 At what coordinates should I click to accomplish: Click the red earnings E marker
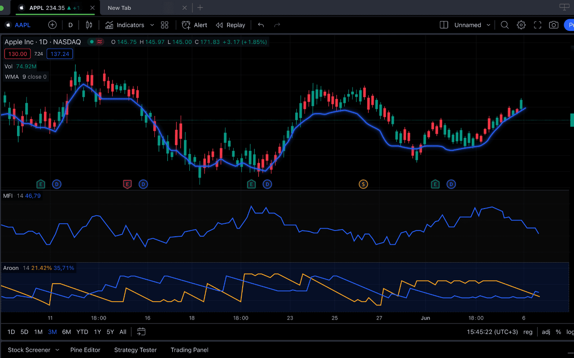(127, 184)
